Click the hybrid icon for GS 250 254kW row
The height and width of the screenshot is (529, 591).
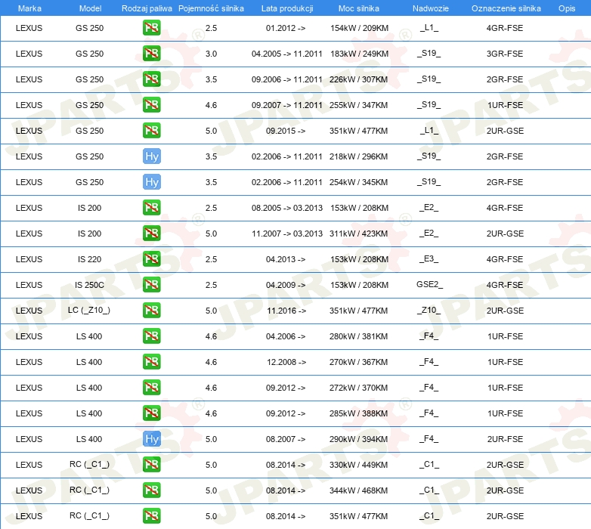coord(152,182)
